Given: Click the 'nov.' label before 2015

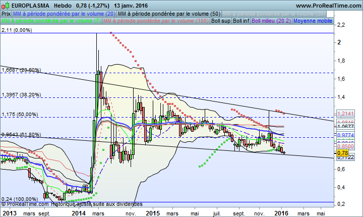Looking at the screenshot, I should [x=131, y=213].
